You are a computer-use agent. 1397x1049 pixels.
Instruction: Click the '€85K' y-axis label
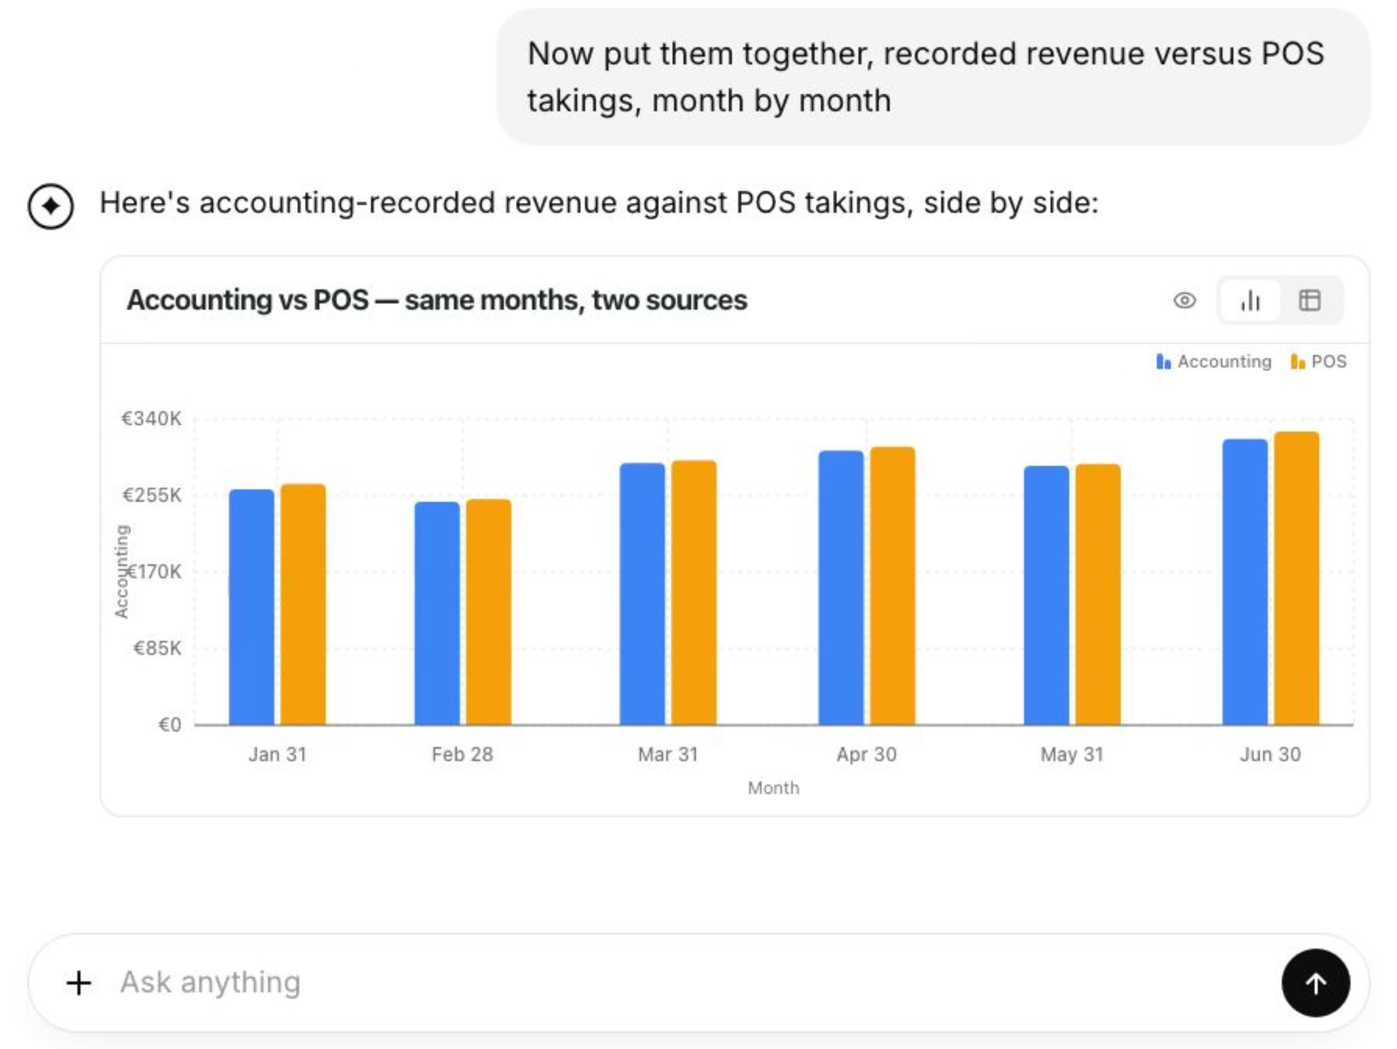[x=157, y=649]
